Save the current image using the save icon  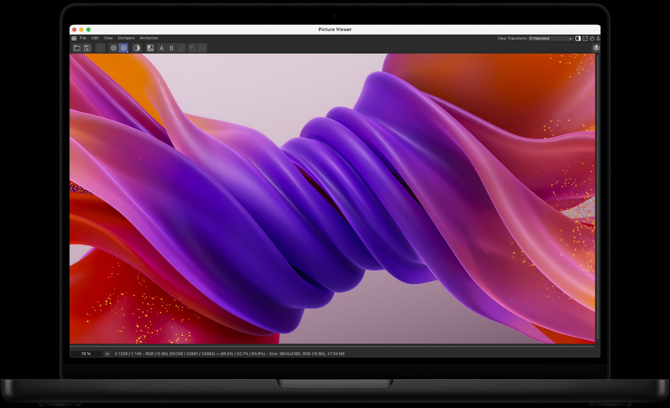point(87,48)
